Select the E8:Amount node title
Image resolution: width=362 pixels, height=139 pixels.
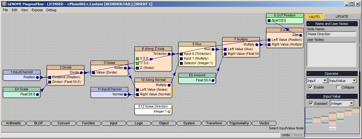tap(197, 75)
